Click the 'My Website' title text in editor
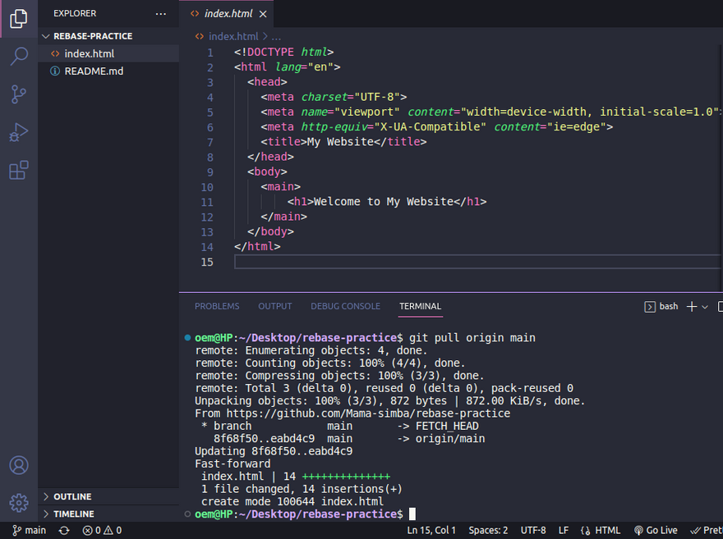Image resolution: width=723 pixels, height=539 pixels. (340, 142)
